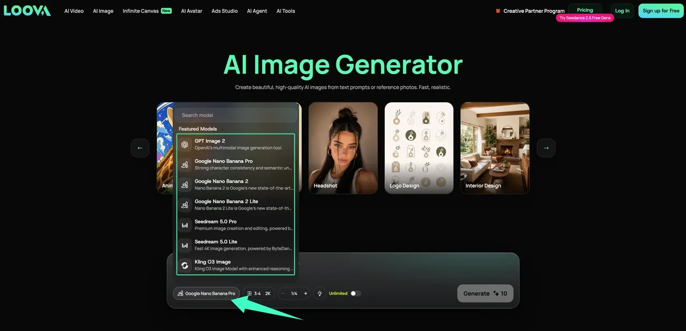Click the Generate button
686x331 pixels.
click(485, 294)
